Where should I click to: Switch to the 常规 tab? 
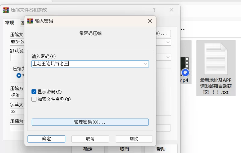pyautogui.click(x=10, y=23)
